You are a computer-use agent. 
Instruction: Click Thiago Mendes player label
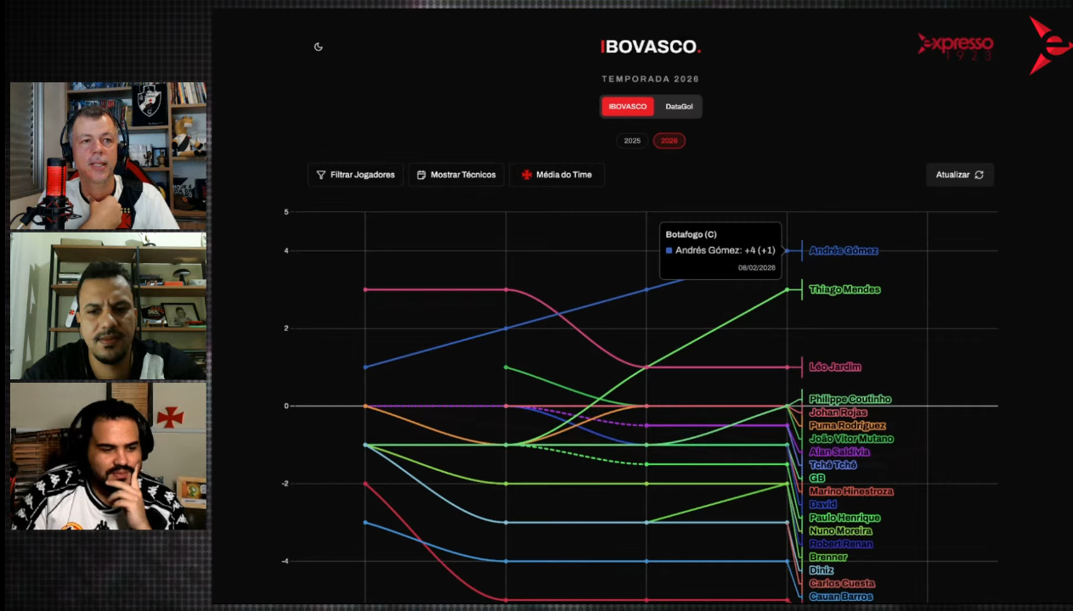point(844,290)
